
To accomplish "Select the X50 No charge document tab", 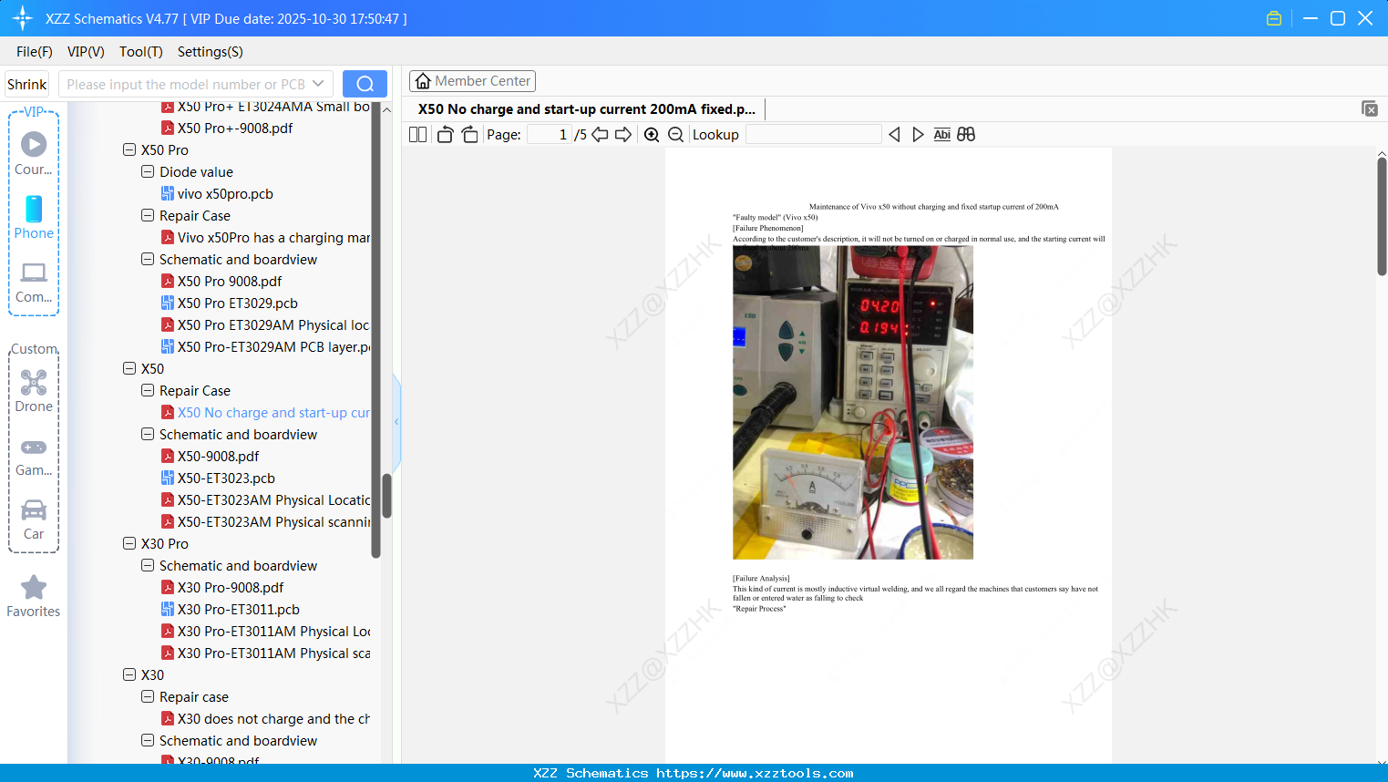I will pyautogui.click(x=587, y=109).
